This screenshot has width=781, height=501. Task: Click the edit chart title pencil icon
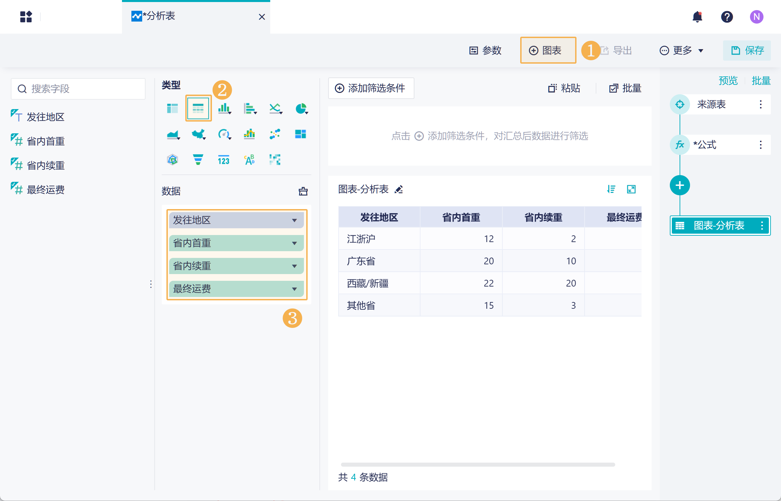pos(399,190)
